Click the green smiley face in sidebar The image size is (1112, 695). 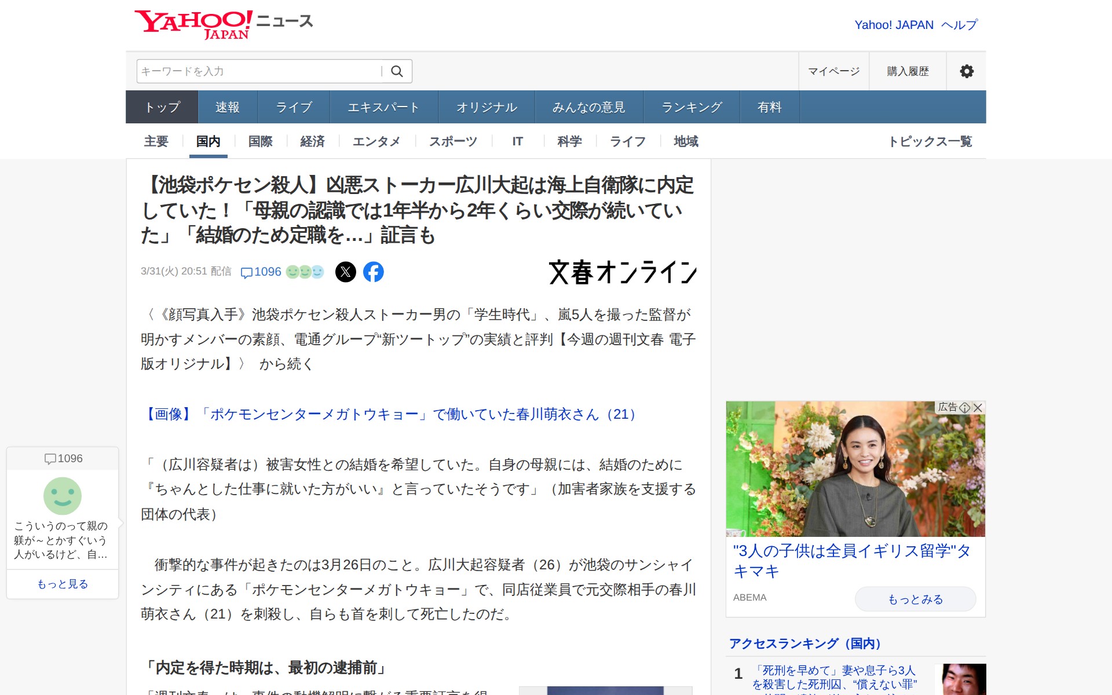click(63, 496)
